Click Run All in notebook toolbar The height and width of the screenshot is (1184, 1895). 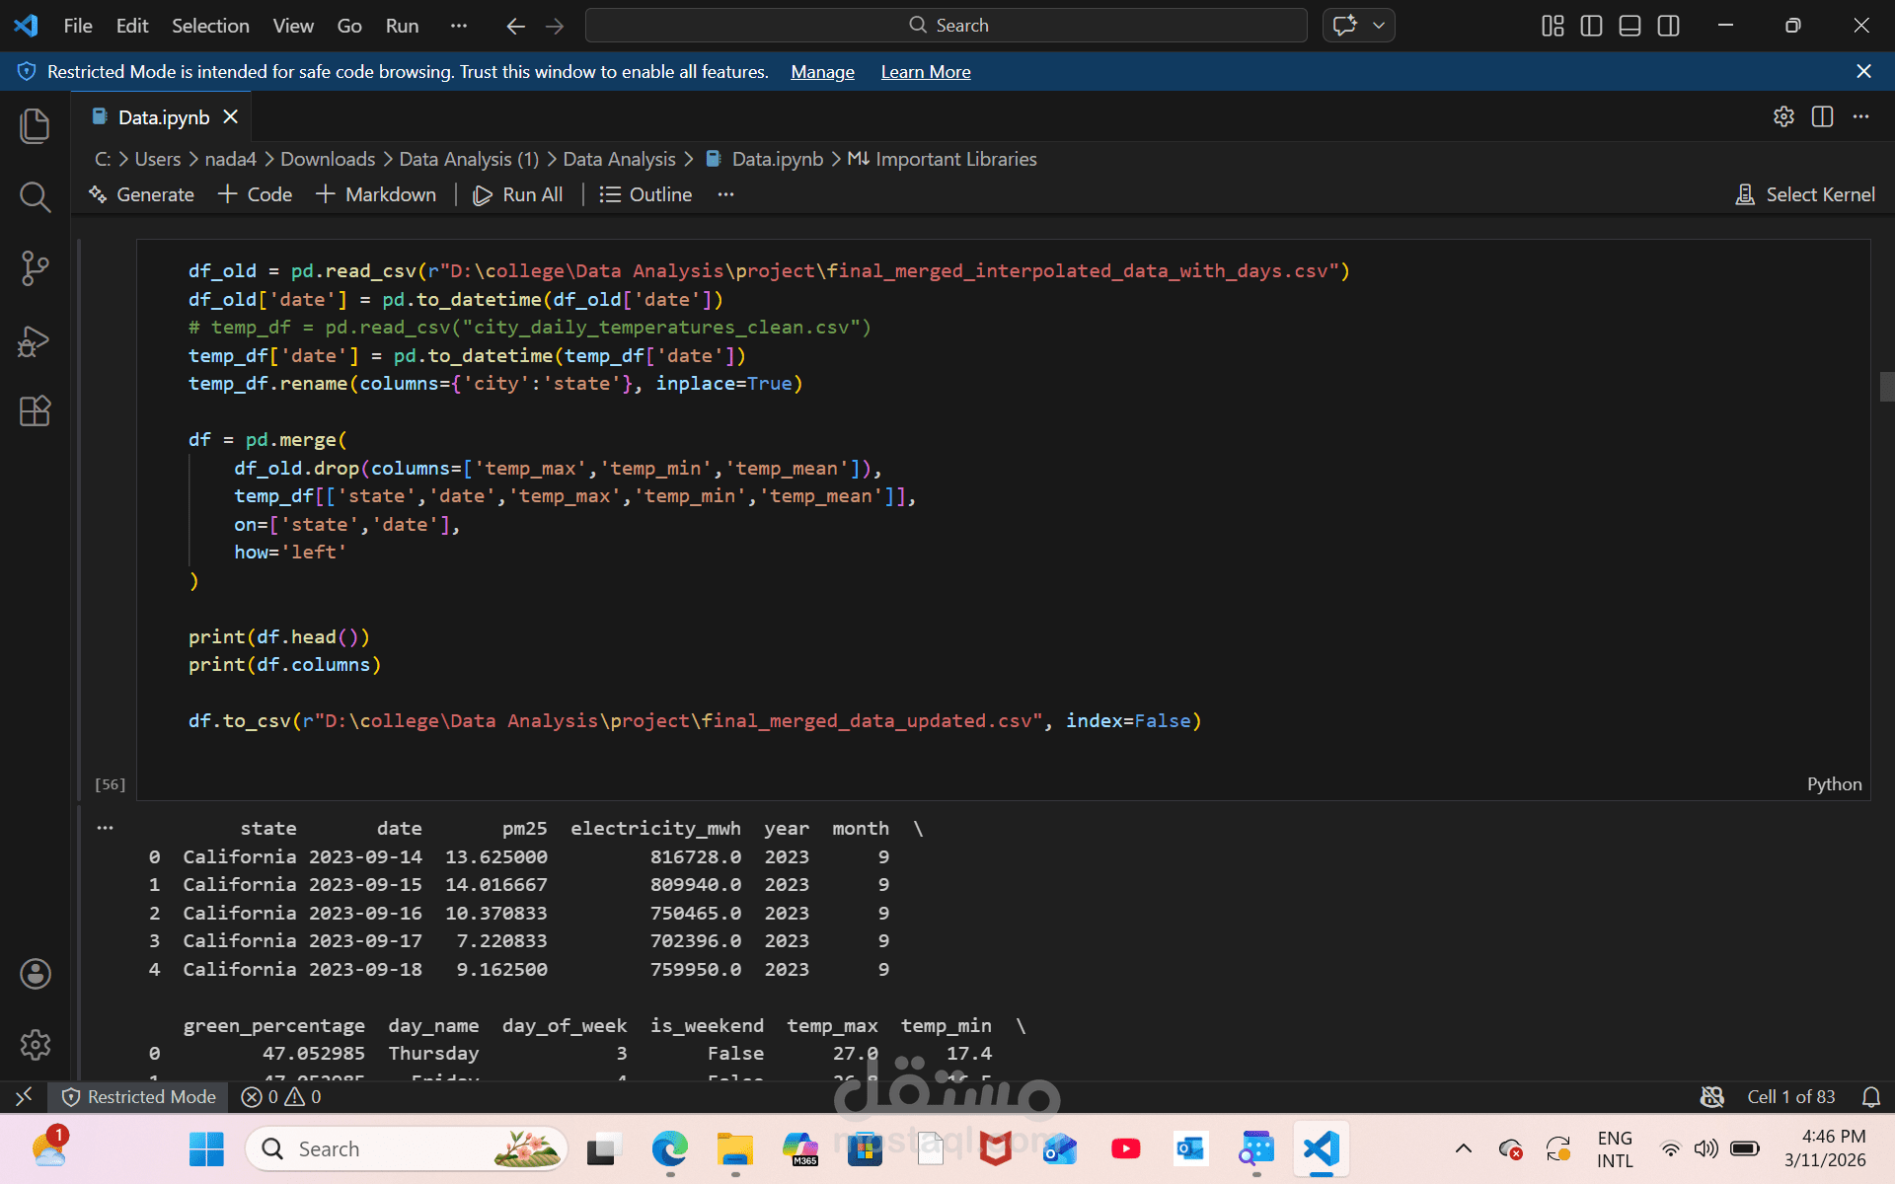518,194
